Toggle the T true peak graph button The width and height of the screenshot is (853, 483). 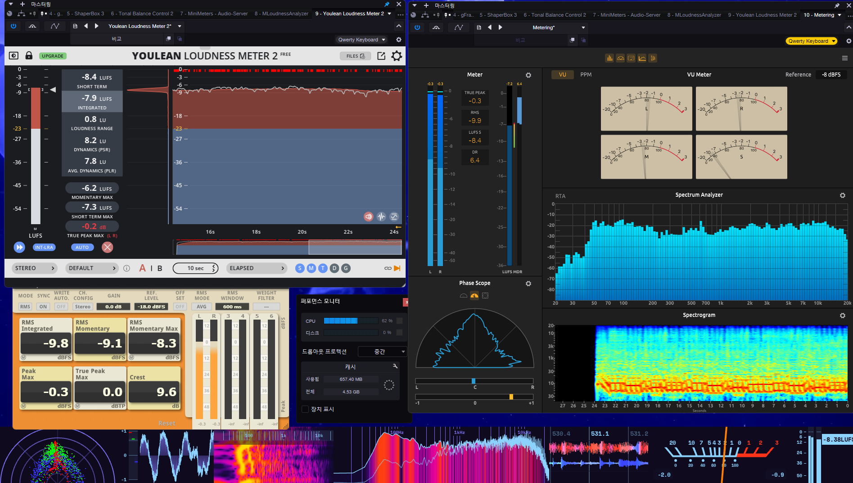pyautogui.click(x=323, y=268)
